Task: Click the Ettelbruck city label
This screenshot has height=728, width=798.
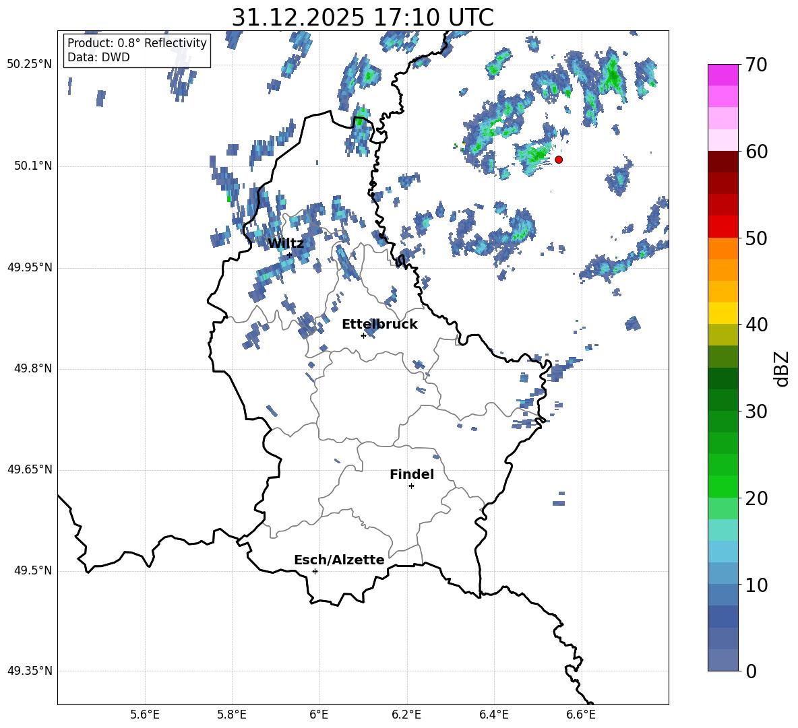Action: [x=379, y=325]
